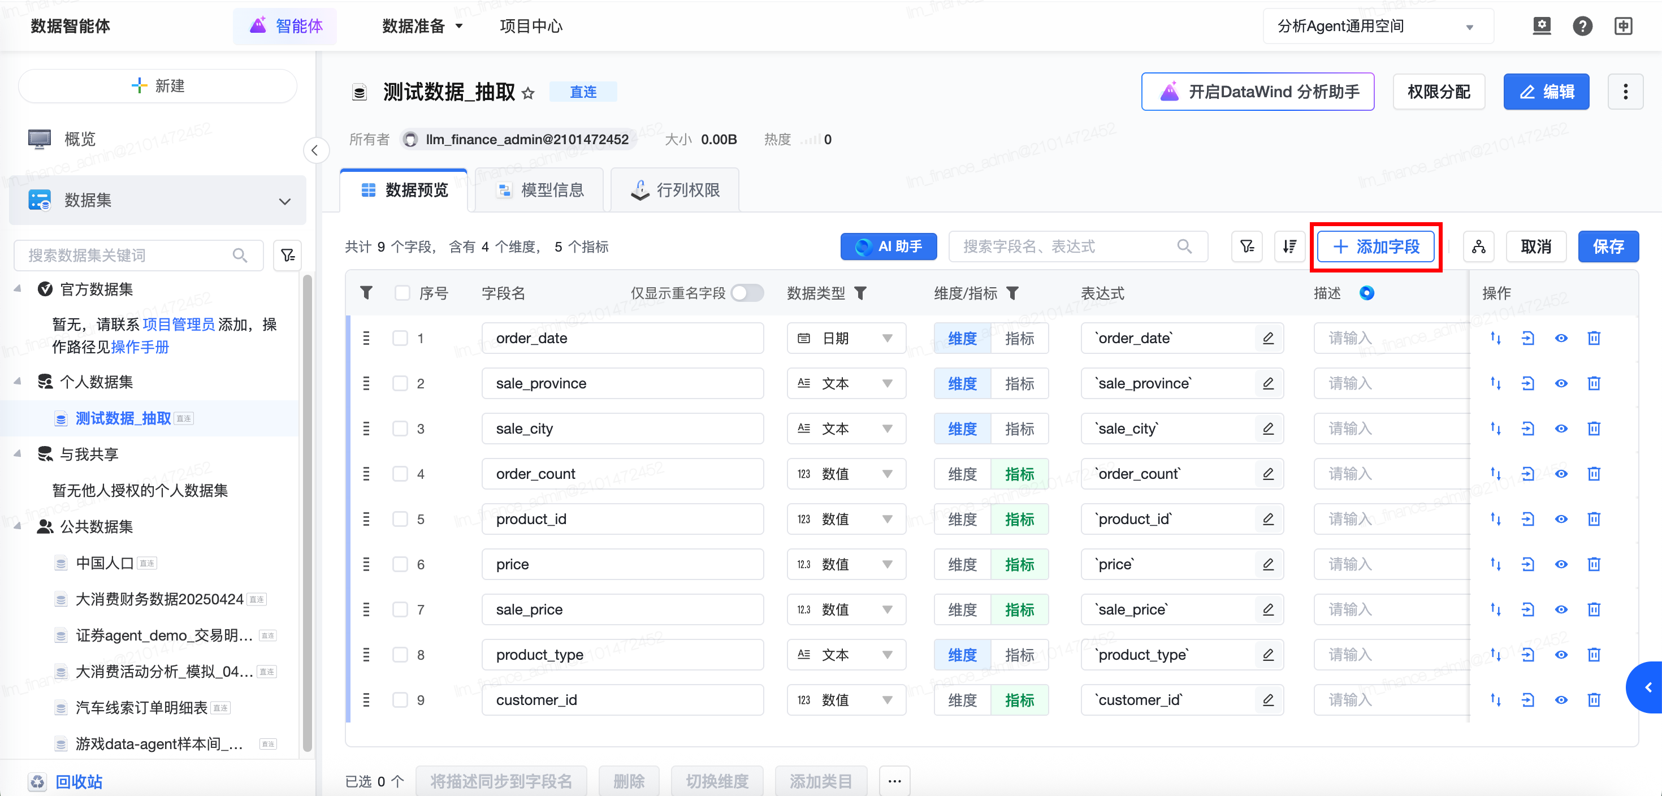Open data type dropdown for product_type
Screen dimensions: 1662x796
tap(846, 655)
